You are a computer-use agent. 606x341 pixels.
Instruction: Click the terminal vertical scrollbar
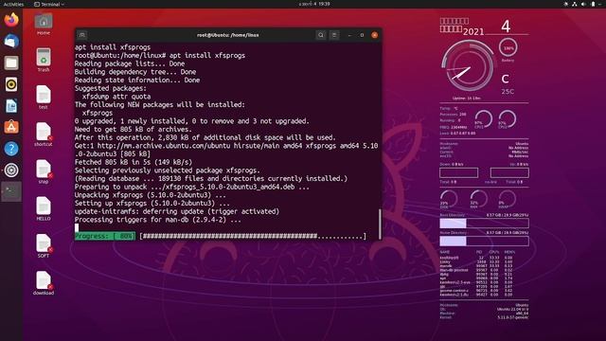[380, 224]
